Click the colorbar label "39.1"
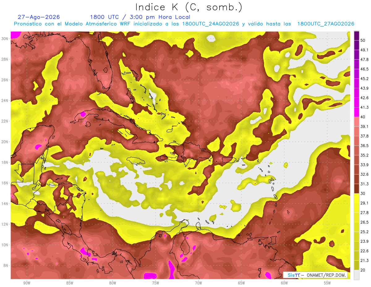This screenshot has width=371, height=287. click(365, 127)
